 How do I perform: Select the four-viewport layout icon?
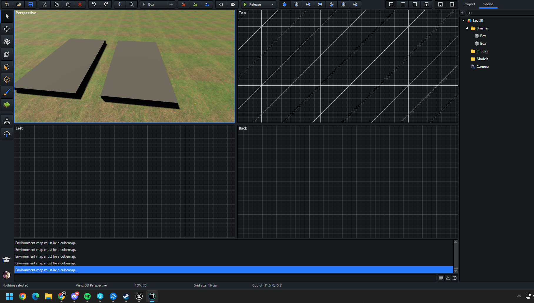click(391, 4)
